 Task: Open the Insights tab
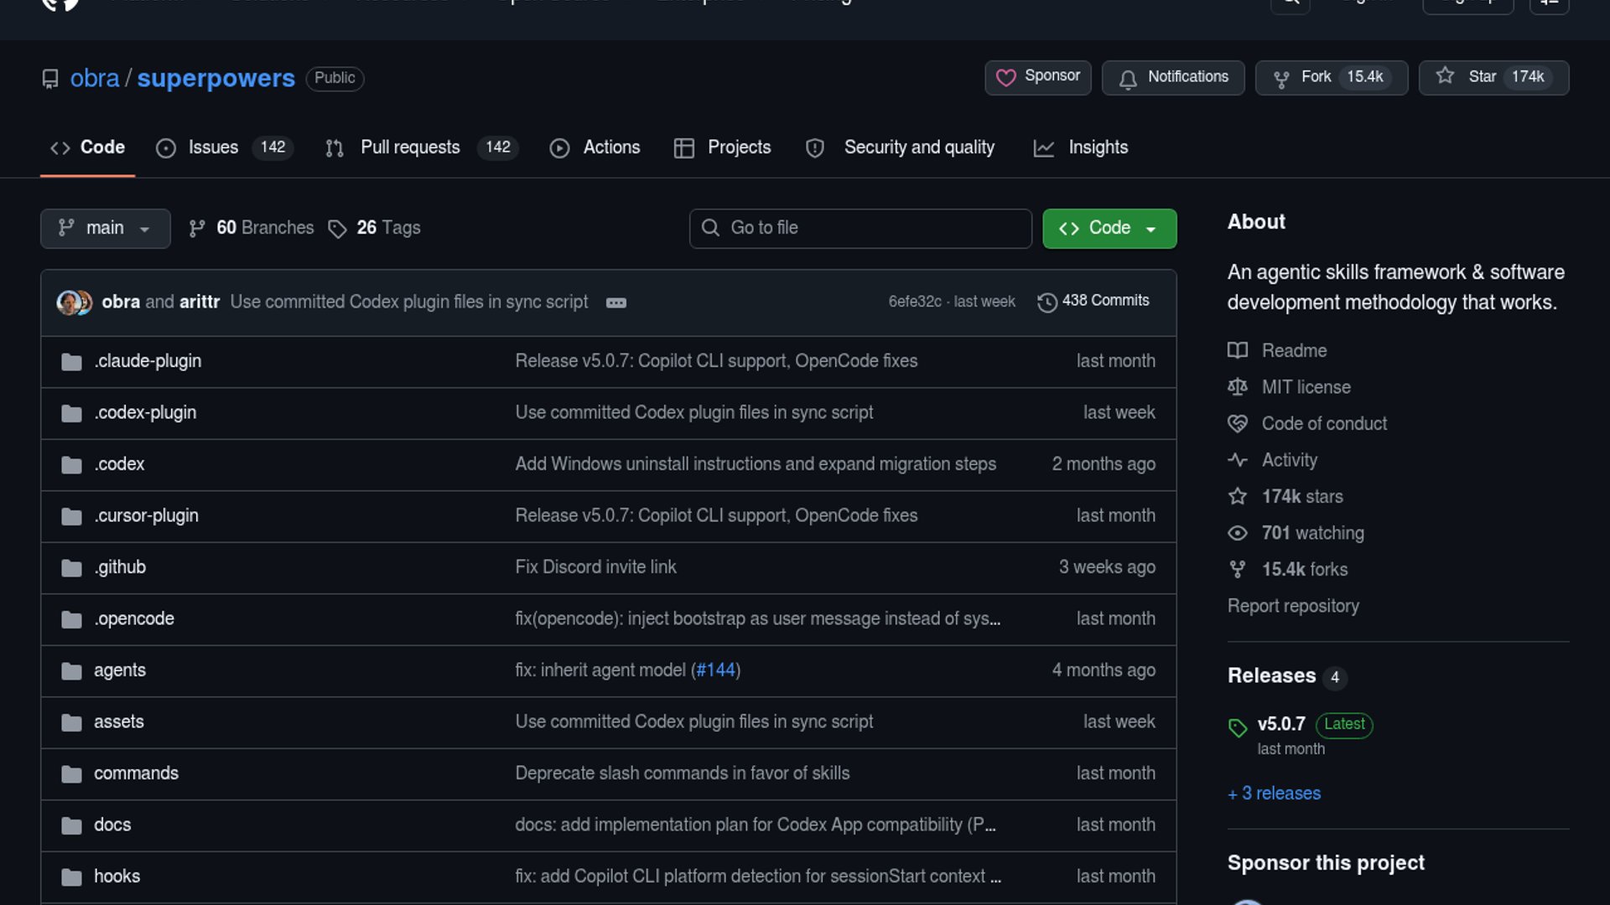[1097, 147]
